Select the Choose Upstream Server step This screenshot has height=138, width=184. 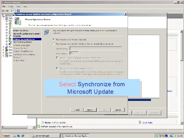27,39
